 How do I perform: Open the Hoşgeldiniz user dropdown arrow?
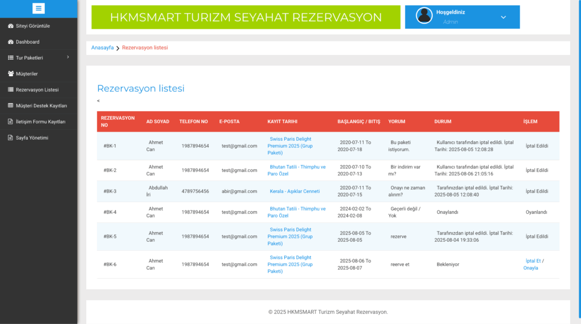503,17
